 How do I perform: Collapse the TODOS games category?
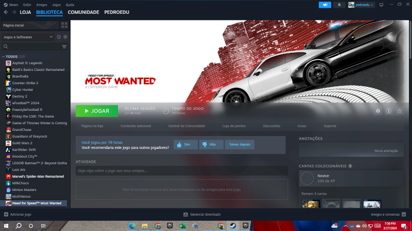[x=4, y=56]
